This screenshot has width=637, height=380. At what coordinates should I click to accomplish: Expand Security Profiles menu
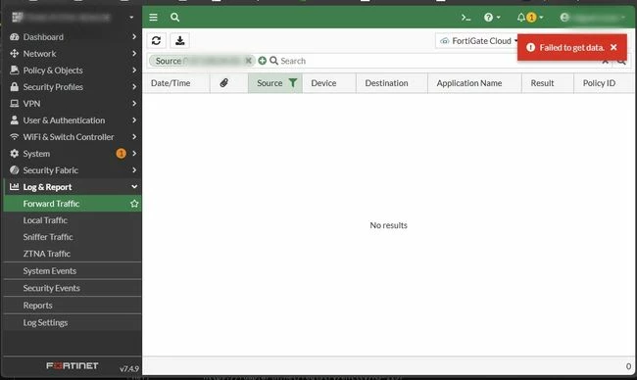(73, 87)
